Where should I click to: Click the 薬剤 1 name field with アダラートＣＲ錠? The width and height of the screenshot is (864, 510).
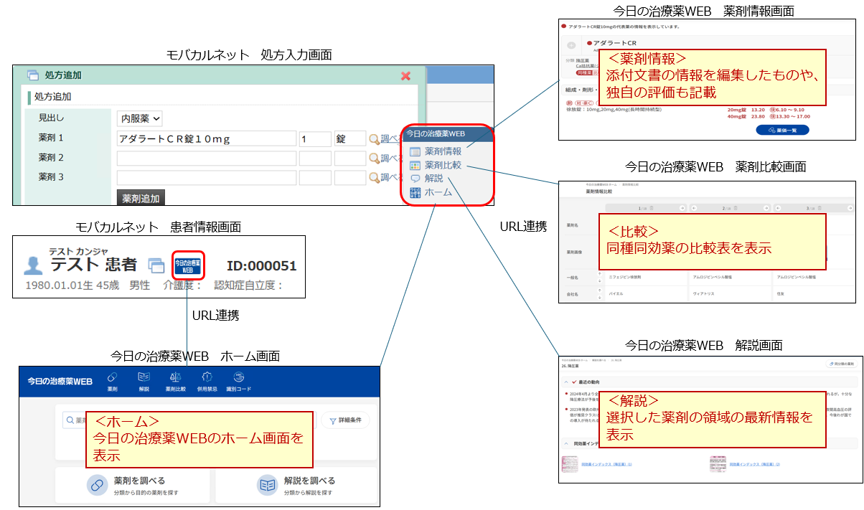207,139
